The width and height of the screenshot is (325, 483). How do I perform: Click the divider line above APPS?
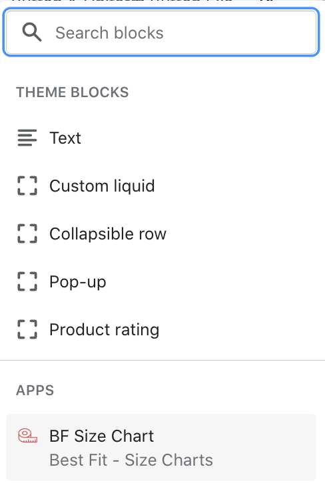pos(162,360)
